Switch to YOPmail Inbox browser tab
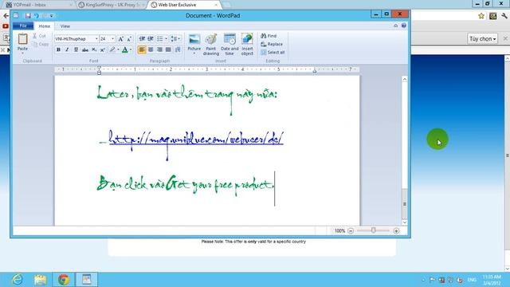Image resolution: width=510 pixels, height=287 pixels. [38, 5]
